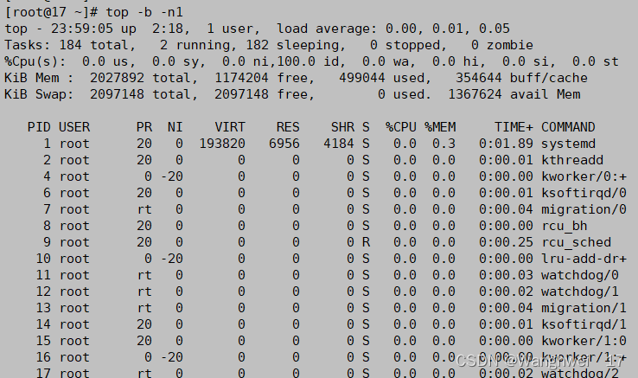Click the 4184 SHR value
This screenshot has height=378, width=638.
point(339,144)
